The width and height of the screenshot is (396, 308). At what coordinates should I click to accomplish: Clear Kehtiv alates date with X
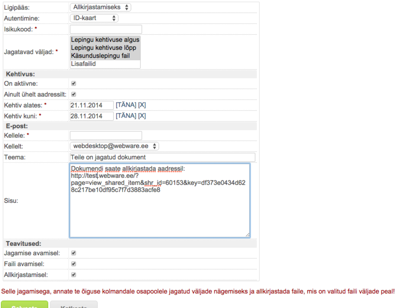pos(142,105)
